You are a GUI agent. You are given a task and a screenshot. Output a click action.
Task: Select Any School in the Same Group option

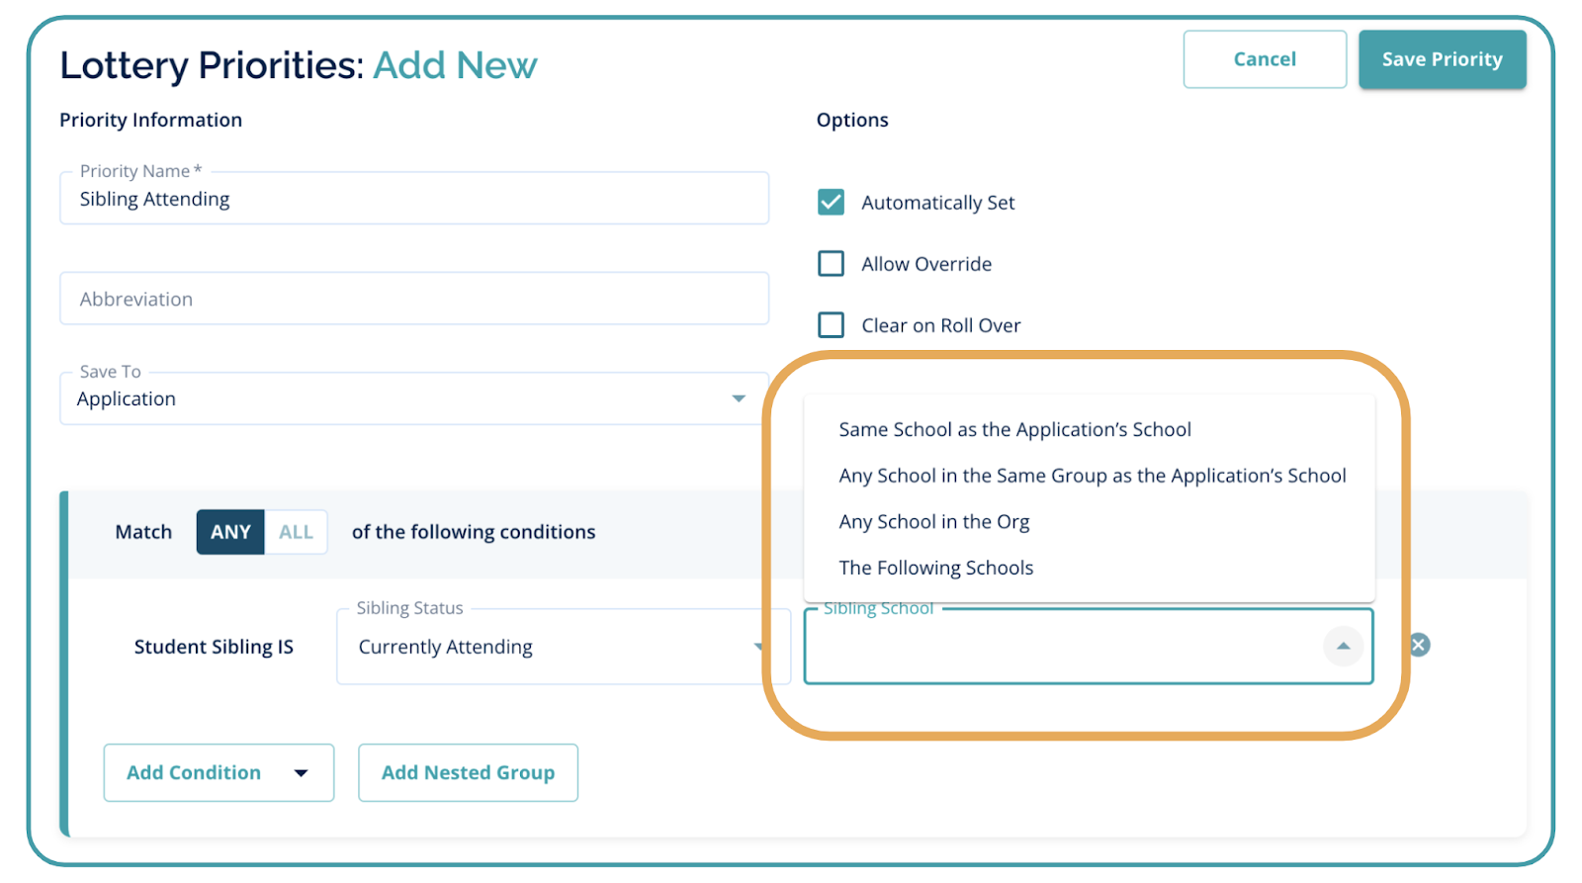coord(1092,476)
